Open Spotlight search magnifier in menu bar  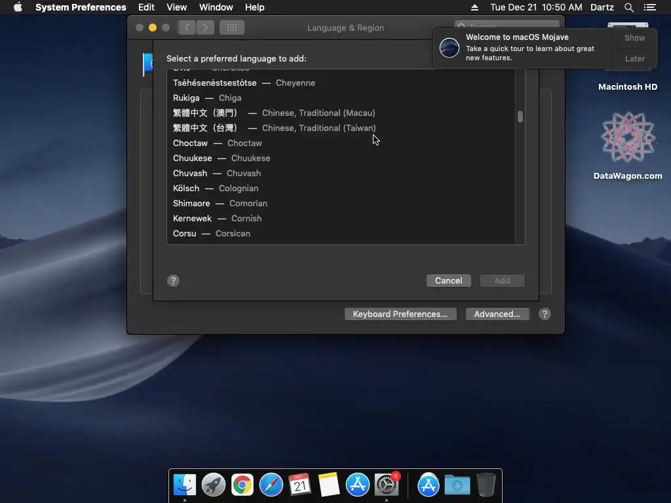[x=628, y=7]
